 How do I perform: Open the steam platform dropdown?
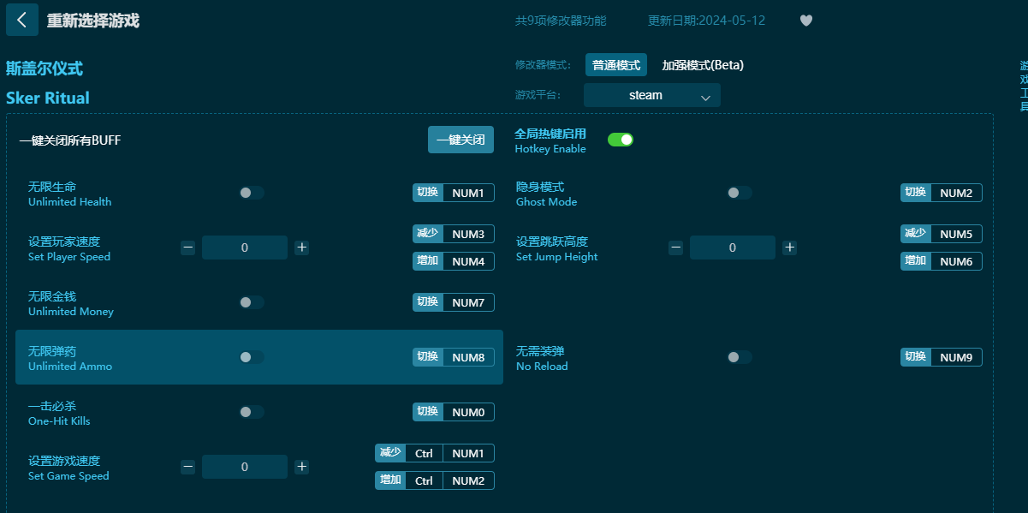click(651, 95)
